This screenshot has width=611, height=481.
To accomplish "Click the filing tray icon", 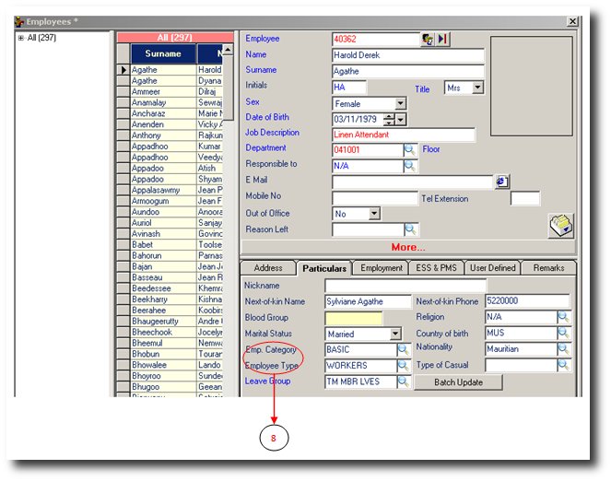I will coord(561,226).
